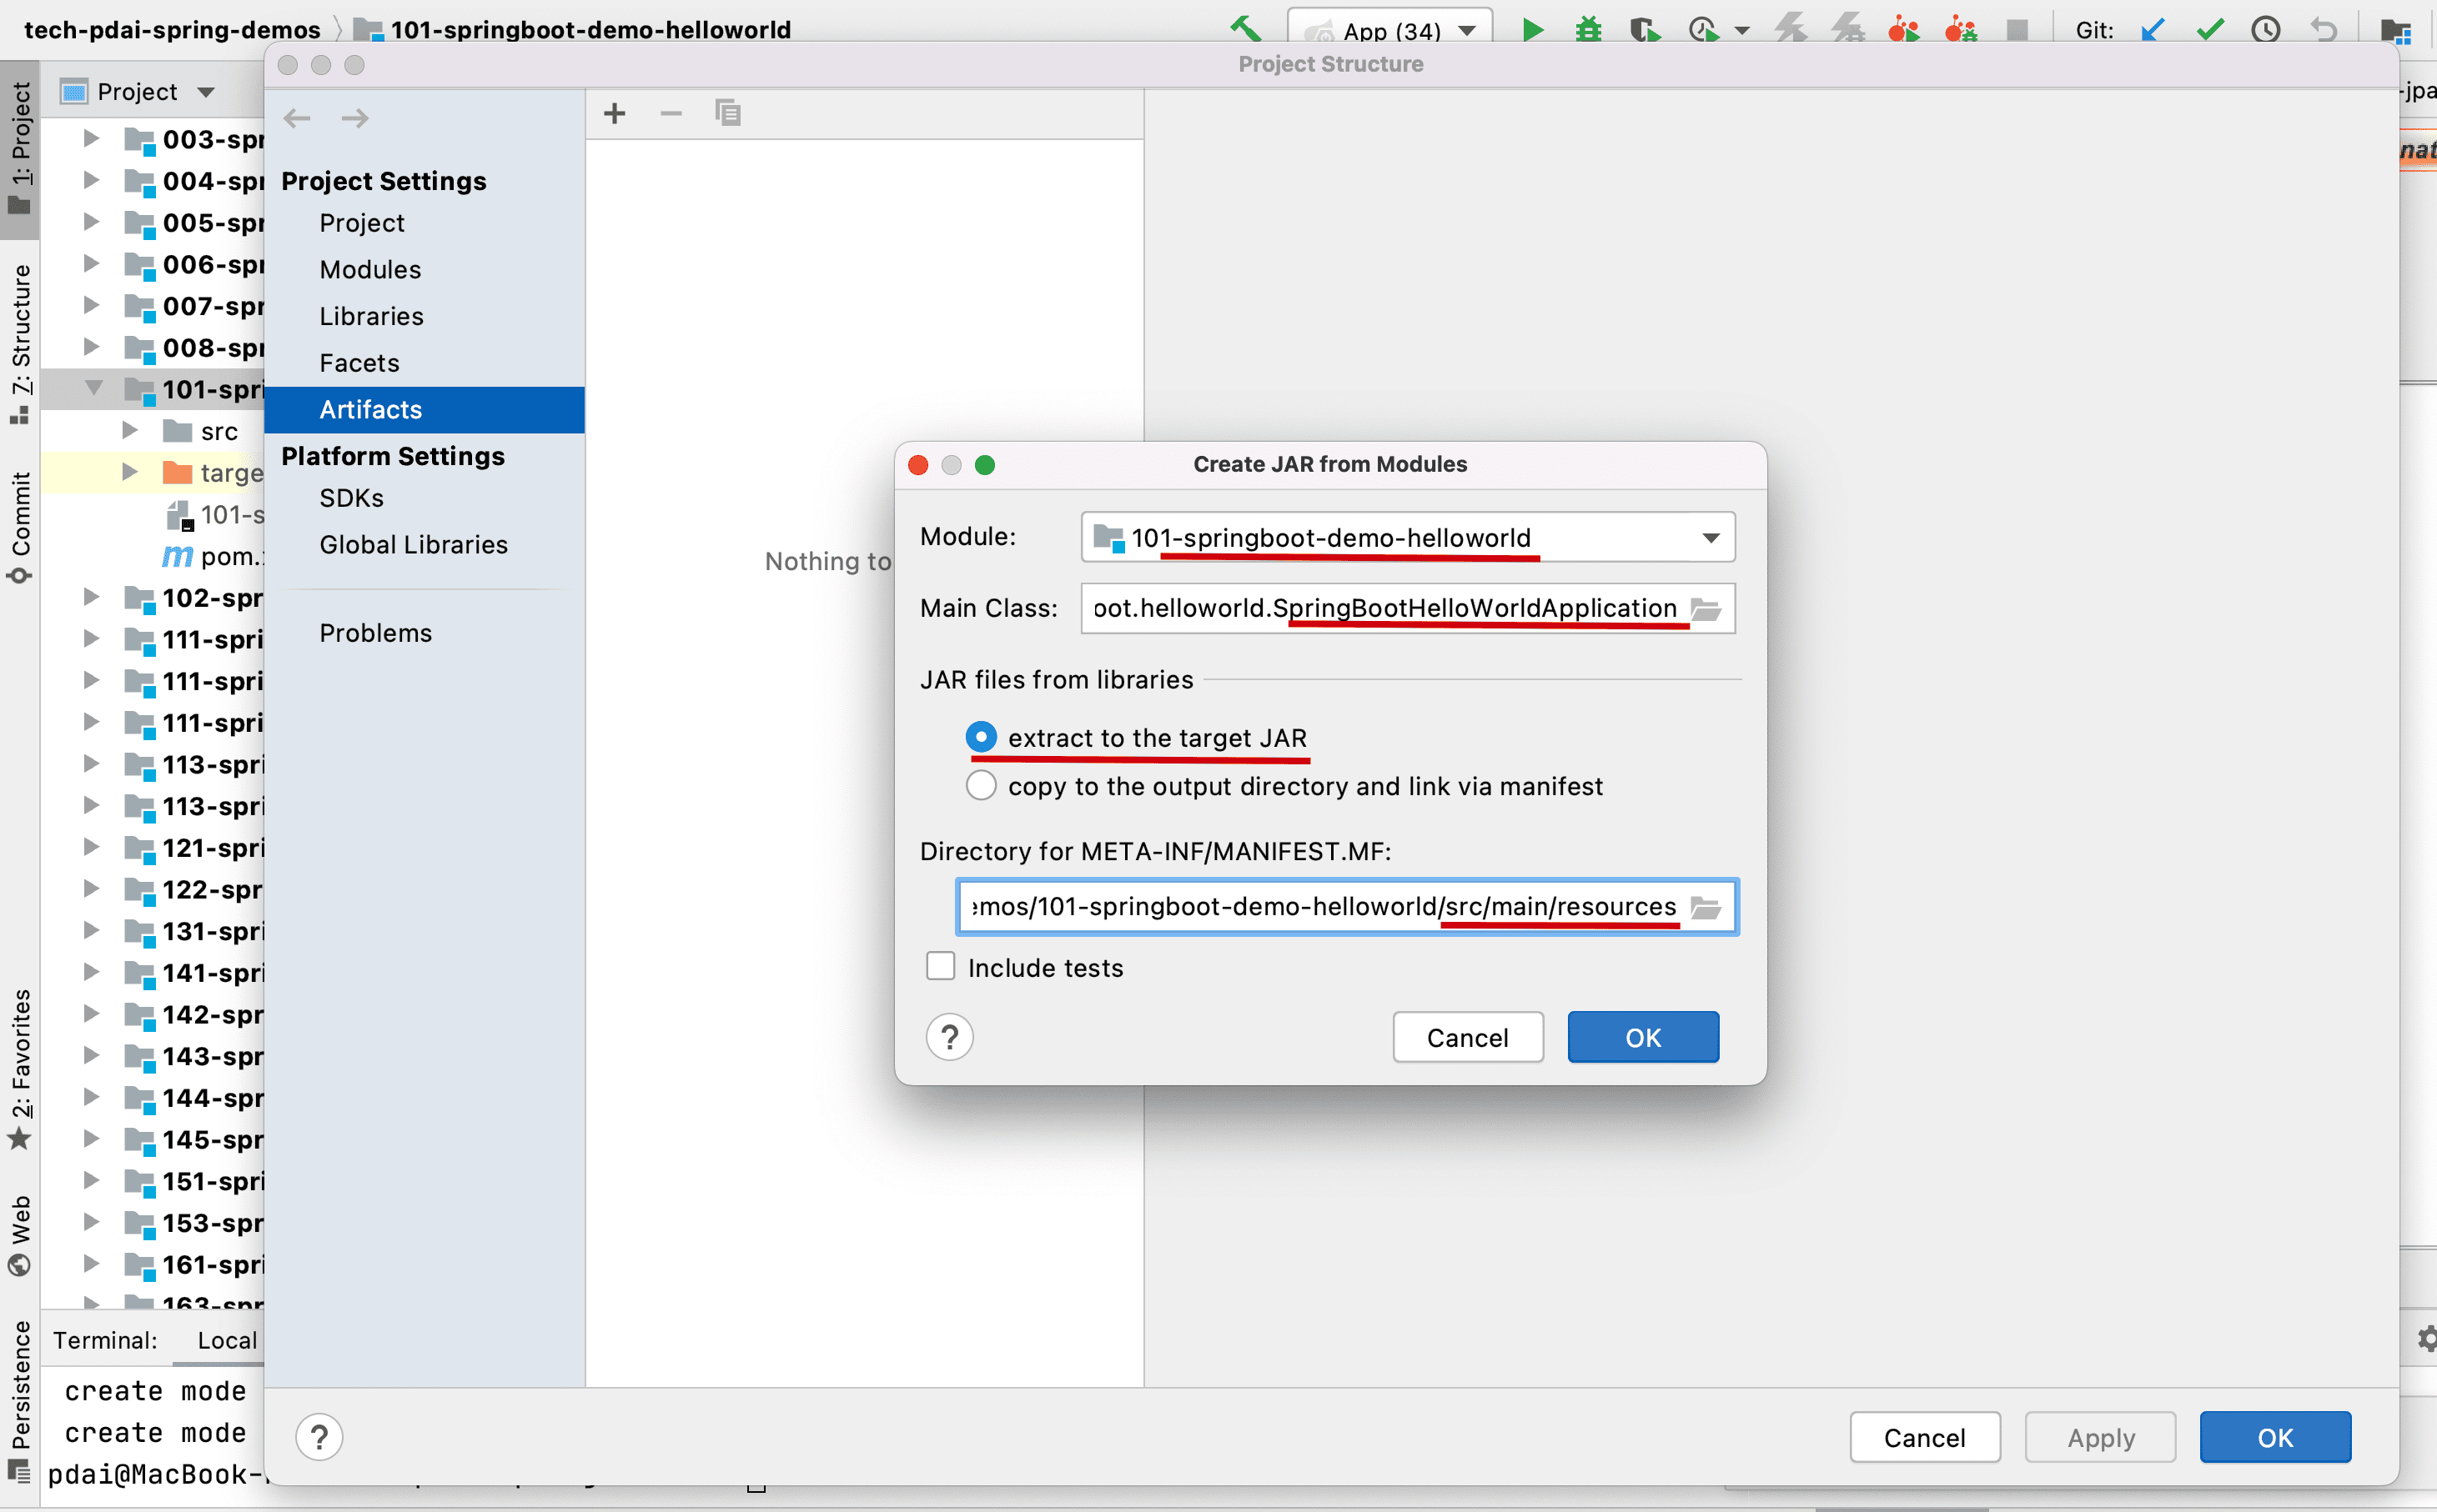Open Global Libraries in Platform Settings

[413, 545]
